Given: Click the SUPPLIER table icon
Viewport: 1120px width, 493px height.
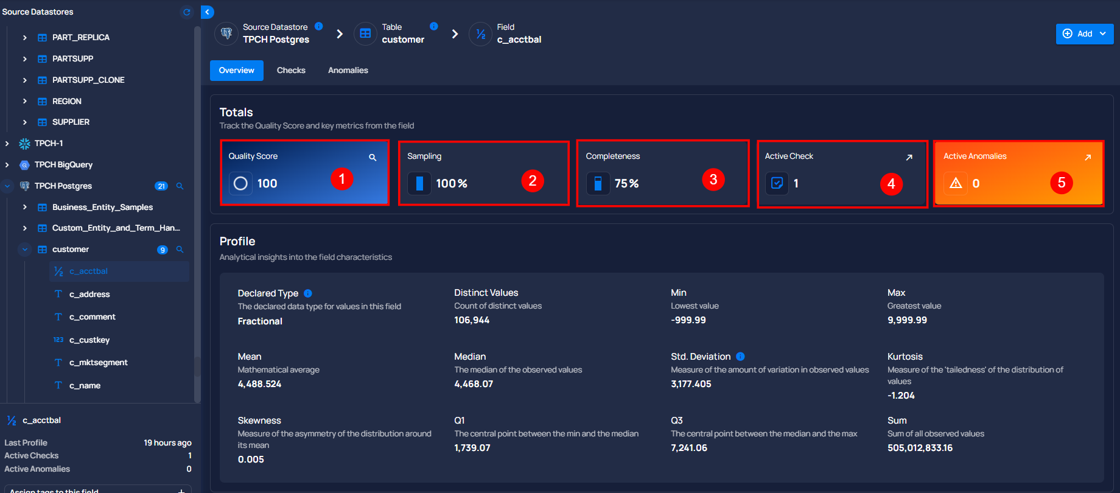Looking at the screenshot, I should (42, 122).
